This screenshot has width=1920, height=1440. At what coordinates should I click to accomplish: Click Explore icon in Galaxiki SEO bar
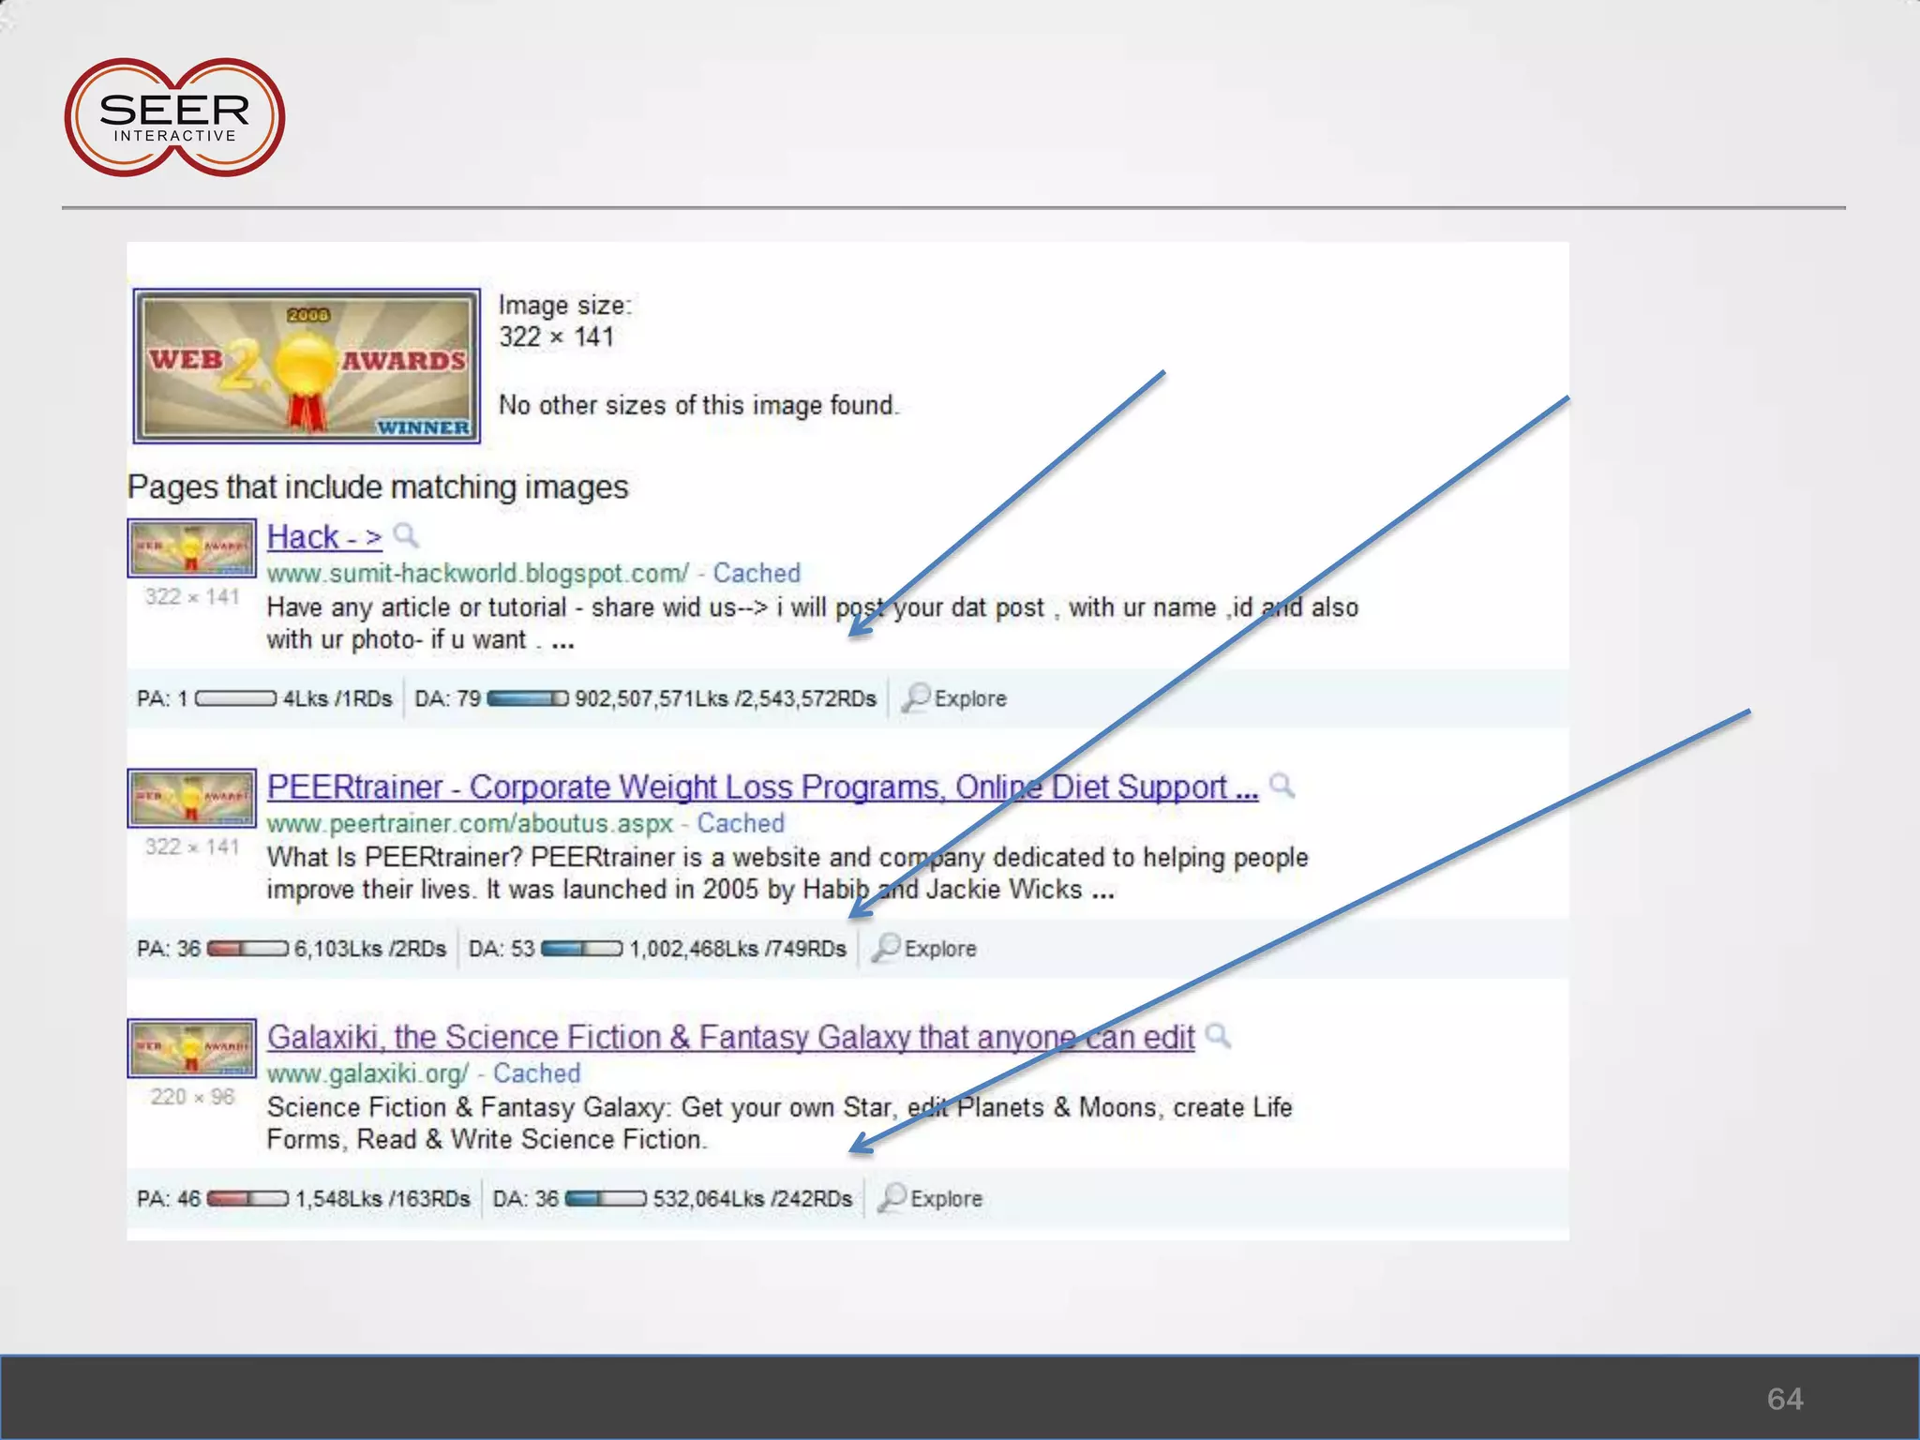tap(892, 1197)
